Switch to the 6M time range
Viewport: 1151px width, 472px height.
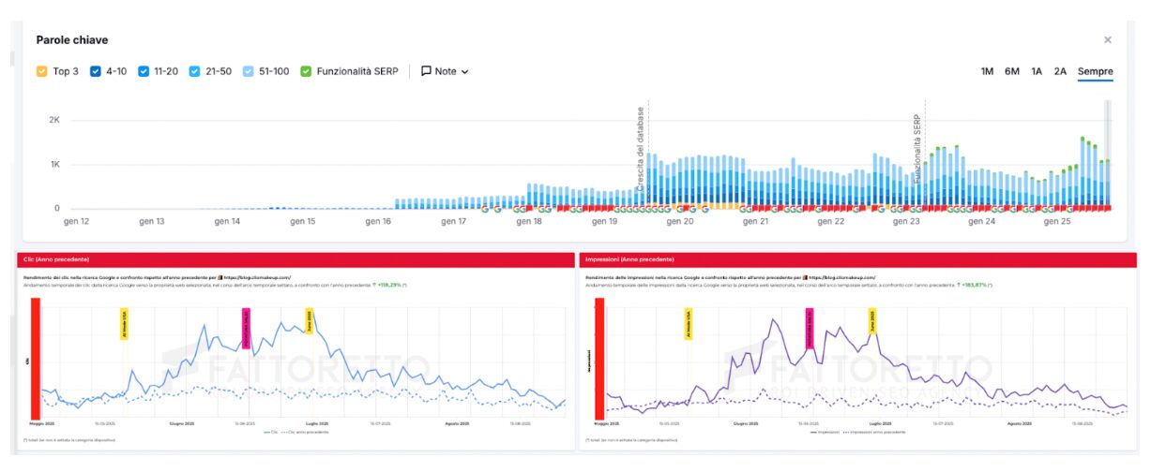(1011, 71)
